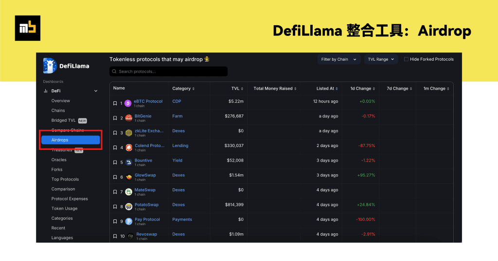Screen dimensions: 498x261
Task: Sort table by Category column
Action: 183,89
